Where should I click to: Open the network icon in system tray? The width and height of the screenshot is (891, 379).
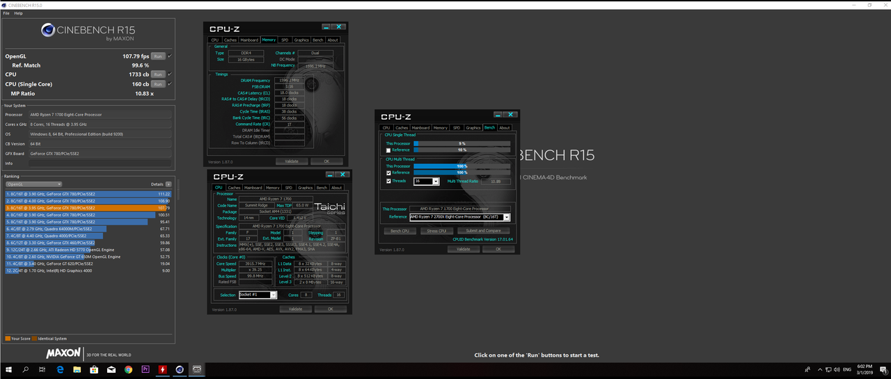point(828,369)
